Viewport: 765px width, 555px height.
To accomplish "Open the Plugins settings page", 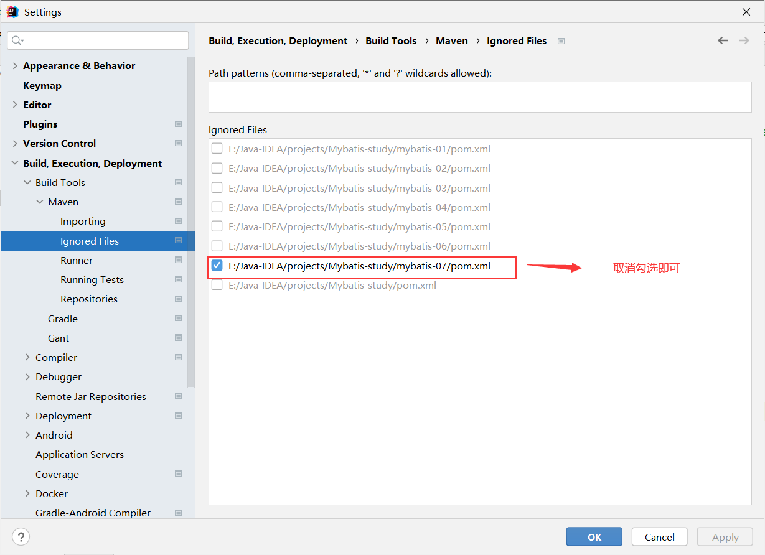I will click(x=40, y=124).
